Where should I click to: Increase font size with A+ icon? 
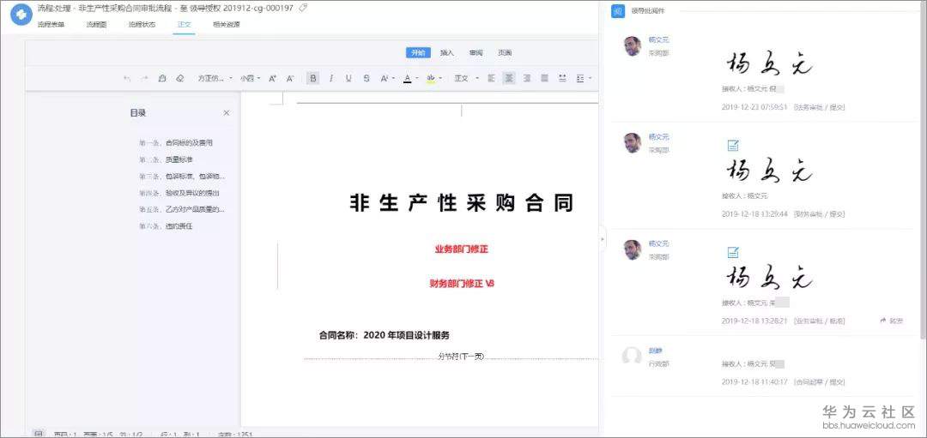pyautogui.click(x=273, y=78)
